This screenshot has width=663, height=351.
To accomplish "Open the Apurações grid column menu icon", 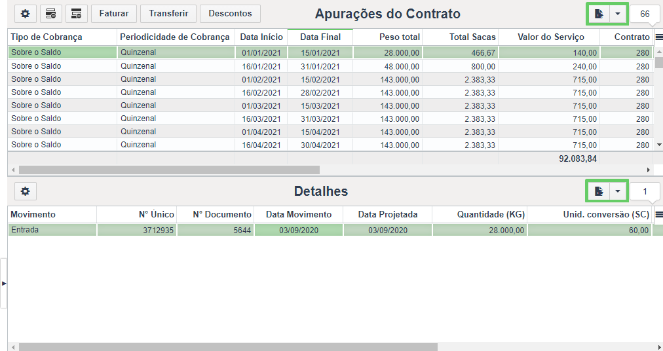I will (659, 37).
